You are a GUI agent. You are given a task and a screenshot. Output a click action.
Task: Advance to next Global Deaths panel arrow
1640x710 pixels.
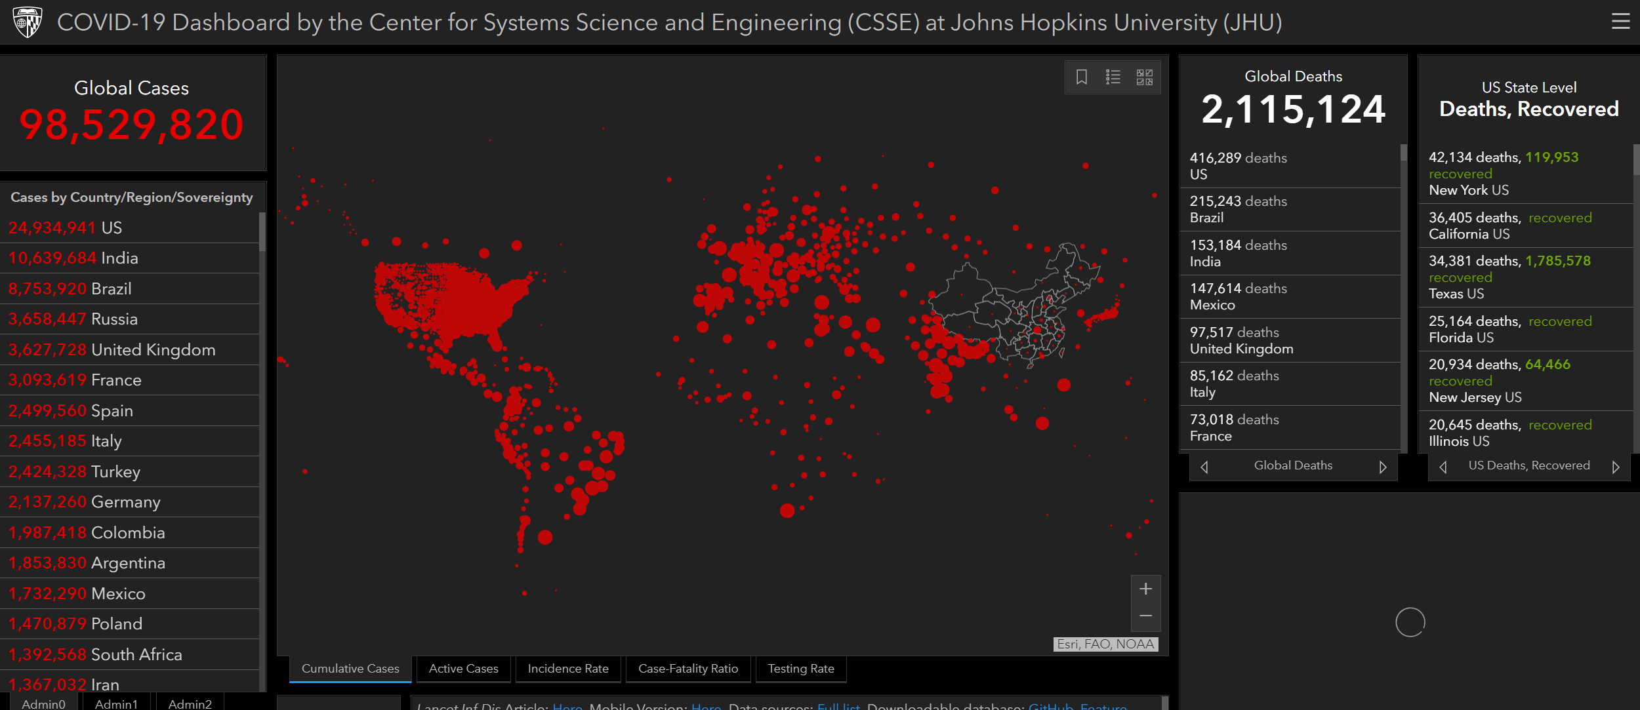(1383, 467)
